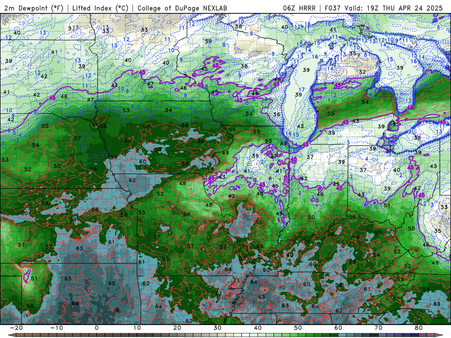Click the '06Z HRRR' model run label
The width and height of the screenshot is (451, 338).
[x=299, y=8]
